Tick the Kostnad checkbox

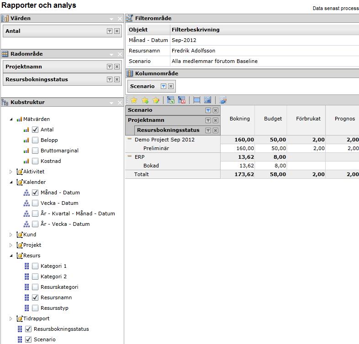(x=35, y=161)
